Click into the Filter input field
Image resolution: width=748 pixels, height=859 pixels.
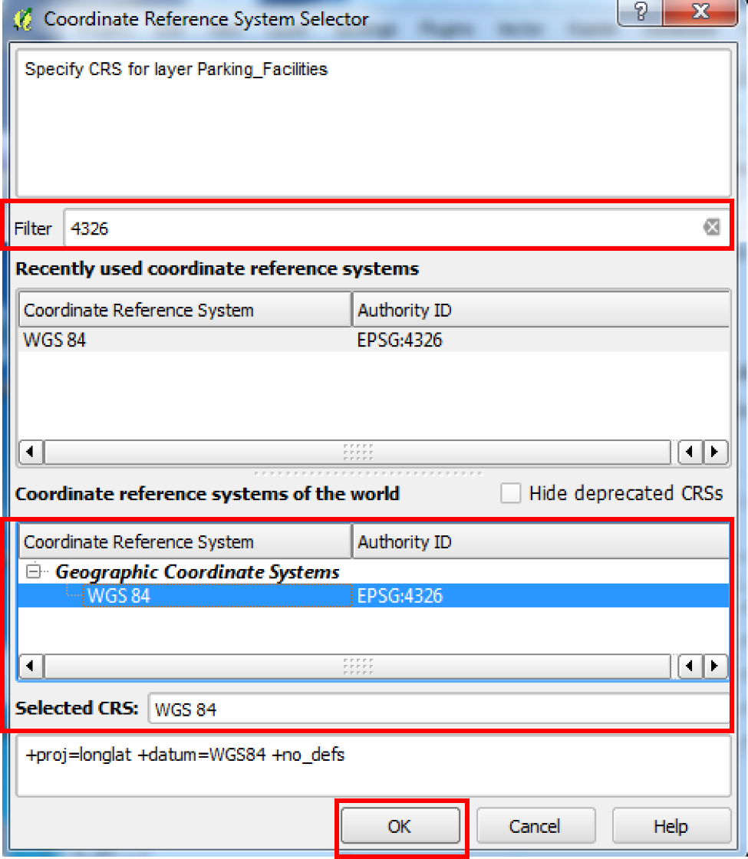click(384, 228)
